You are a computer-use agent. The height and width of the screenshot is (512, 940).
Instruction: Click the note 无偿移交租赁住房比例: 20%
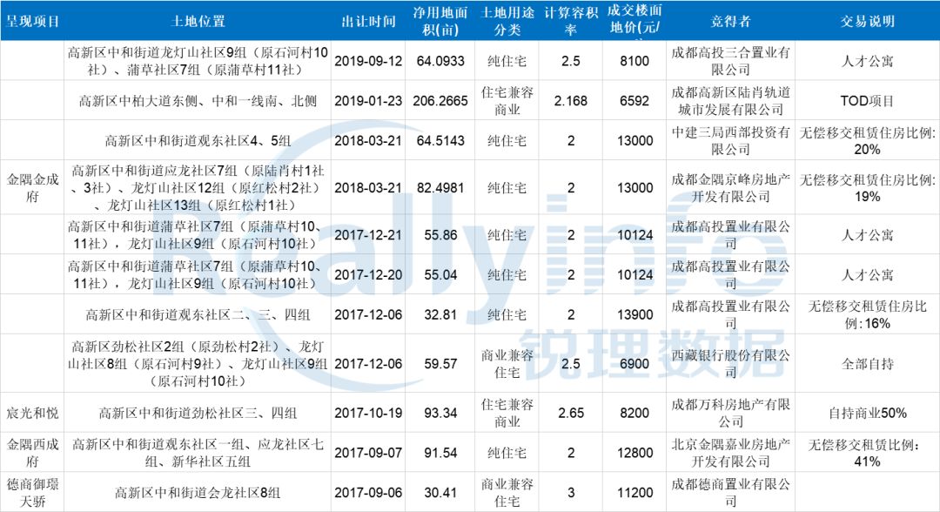click(867, 141)
